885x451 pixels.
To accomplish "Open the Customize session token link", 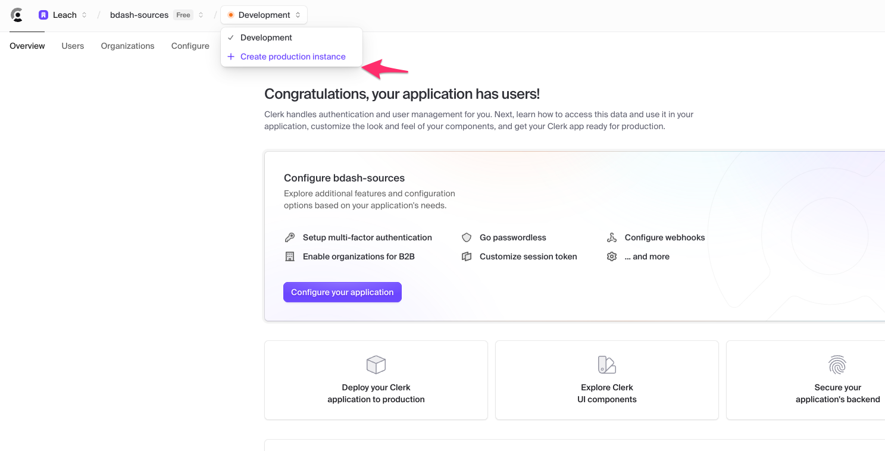I will point(528,256).
